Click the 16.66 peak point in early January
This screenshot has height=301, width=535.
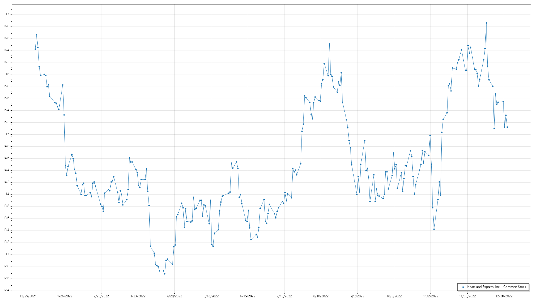(37, 34)
